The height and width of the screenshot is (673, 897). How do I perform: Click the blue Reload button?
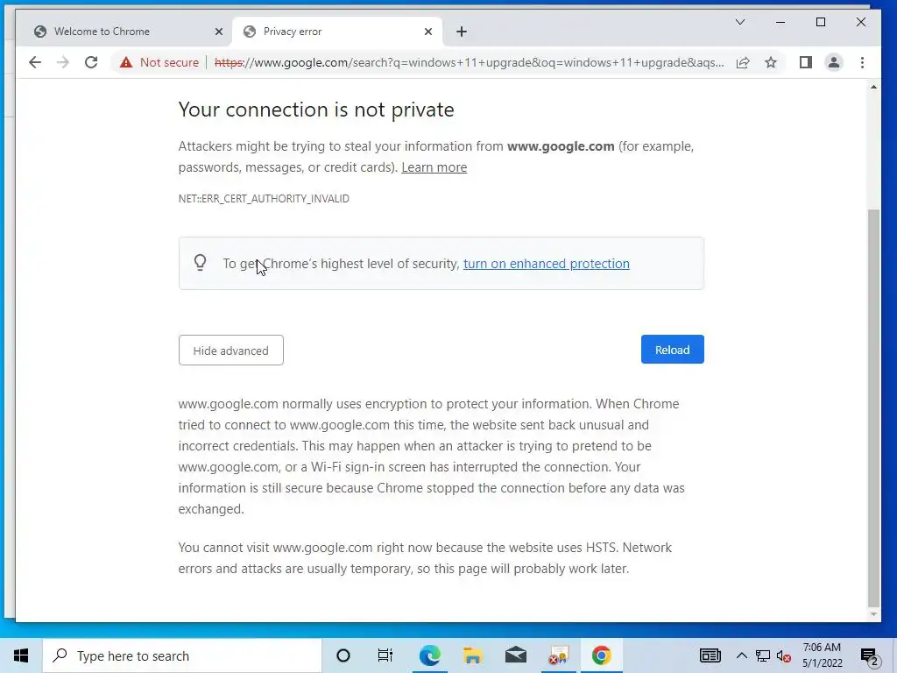pos(672,350)
